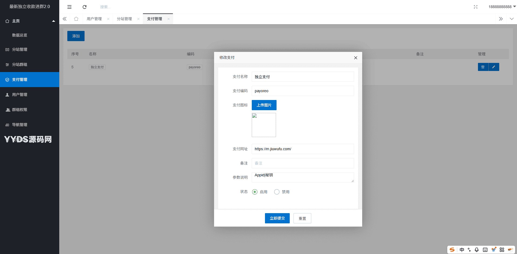Screen dimensions: 517x254
Task: Open 分站群组 in the sidebar
Action: point(30,65)
